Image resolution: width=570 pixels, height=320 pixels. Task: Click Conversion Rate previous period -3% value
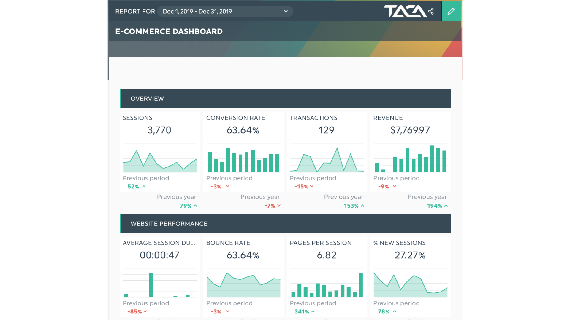[216, 187]
